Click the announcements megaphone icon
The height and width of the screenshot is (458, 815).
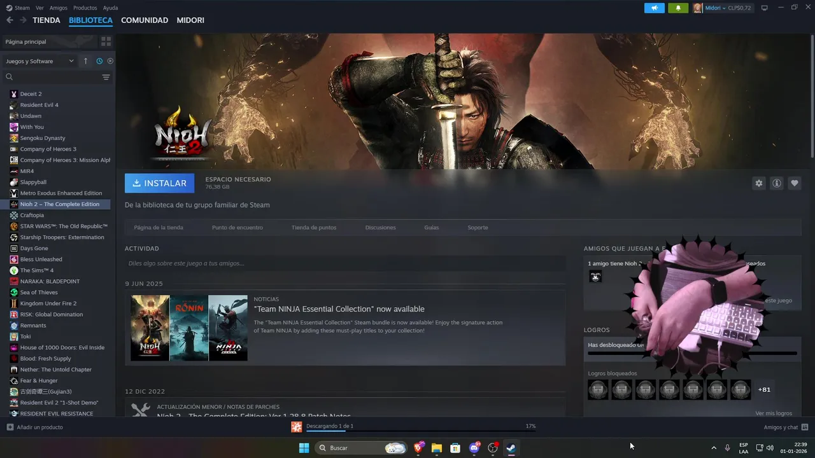coord(654,8)
